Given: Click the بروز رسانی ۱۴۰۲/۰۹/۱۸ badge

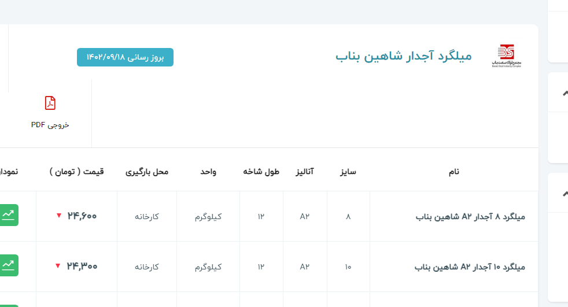Looking at the screenshot, I should coord(125,57).
